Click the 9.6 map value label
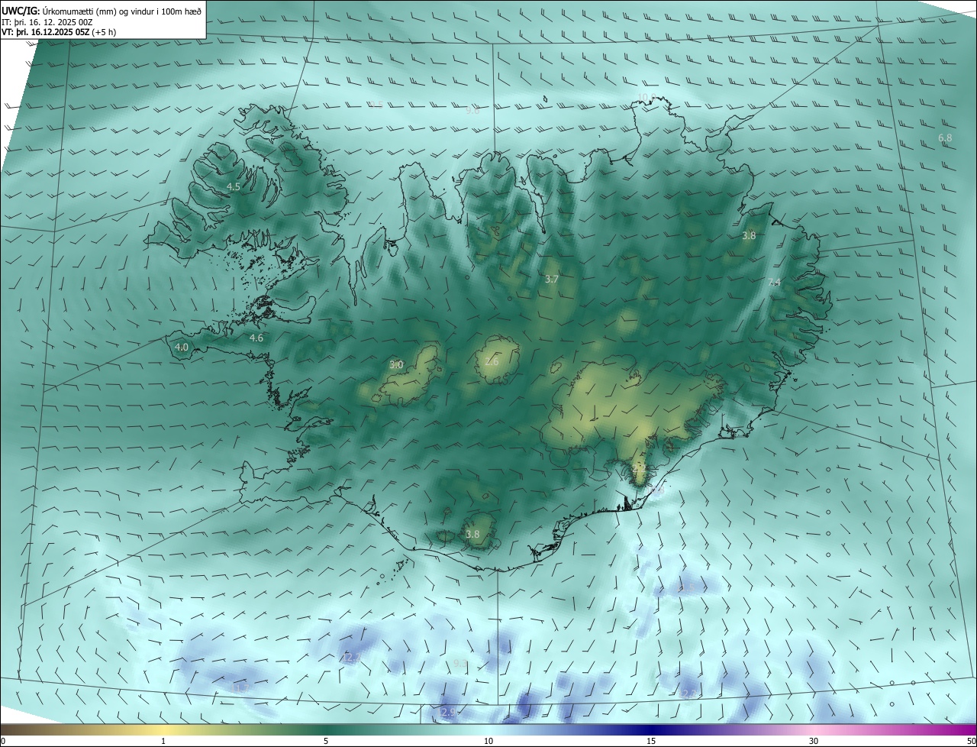The height and width of the screenshot is (747, 977). (472, 110)
